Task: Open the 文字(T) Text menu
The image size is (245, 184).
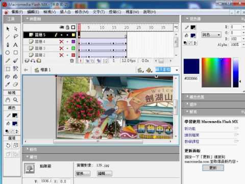Action: pyautogui.click(x=99, y=12)
